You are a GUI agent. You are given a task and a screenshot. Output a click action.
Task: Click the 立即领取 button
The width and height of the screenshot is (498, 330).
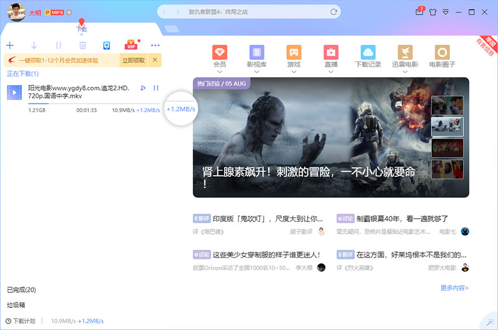point(134,60)
